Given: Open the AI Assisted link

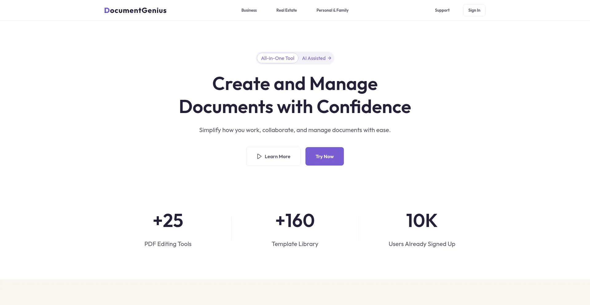Looking at the screenshot, I should pos(317,58).
